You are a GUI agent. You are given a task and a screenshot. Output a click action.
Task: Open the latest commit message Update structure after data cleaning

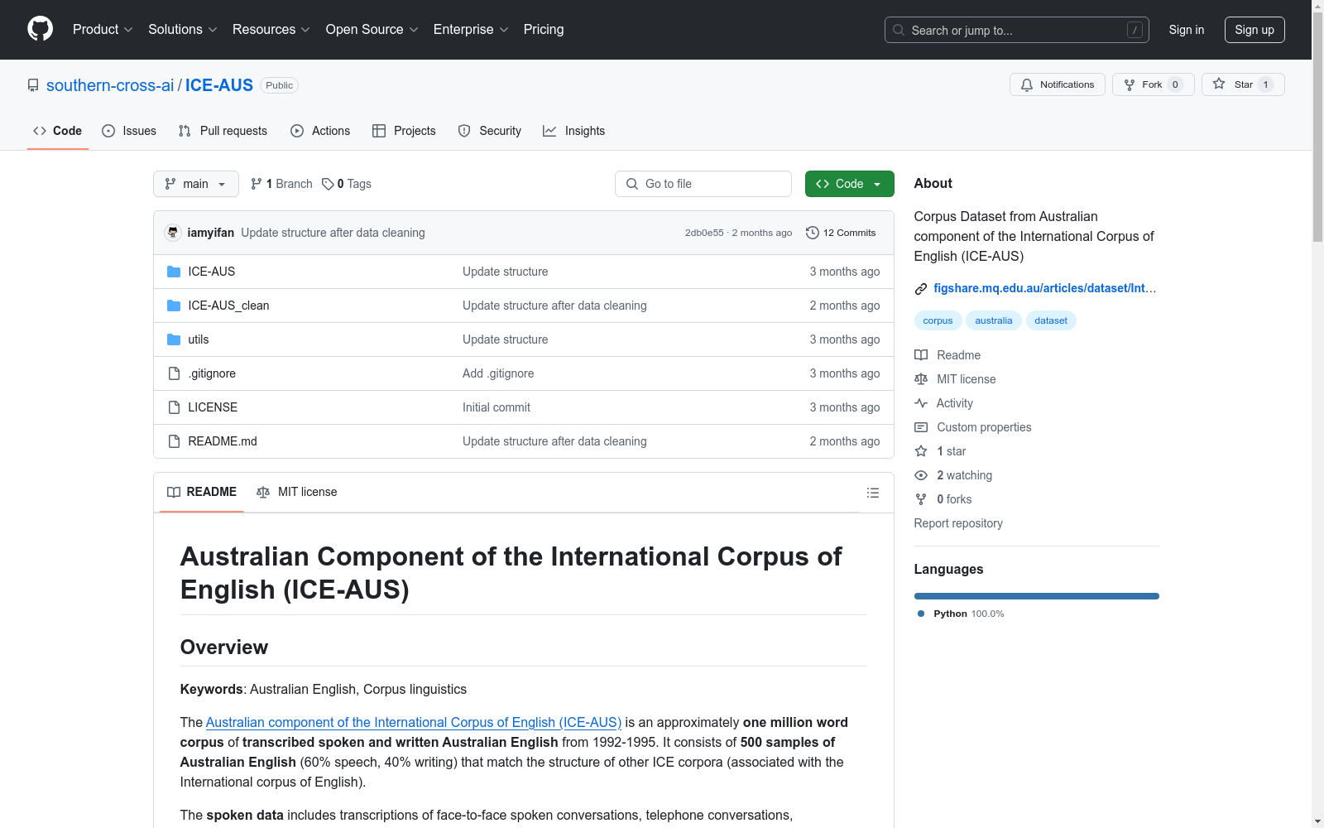point(333,233)
